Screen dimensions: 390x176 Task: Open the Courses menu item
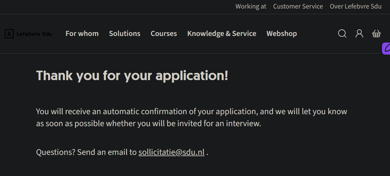tap(164, 33)
